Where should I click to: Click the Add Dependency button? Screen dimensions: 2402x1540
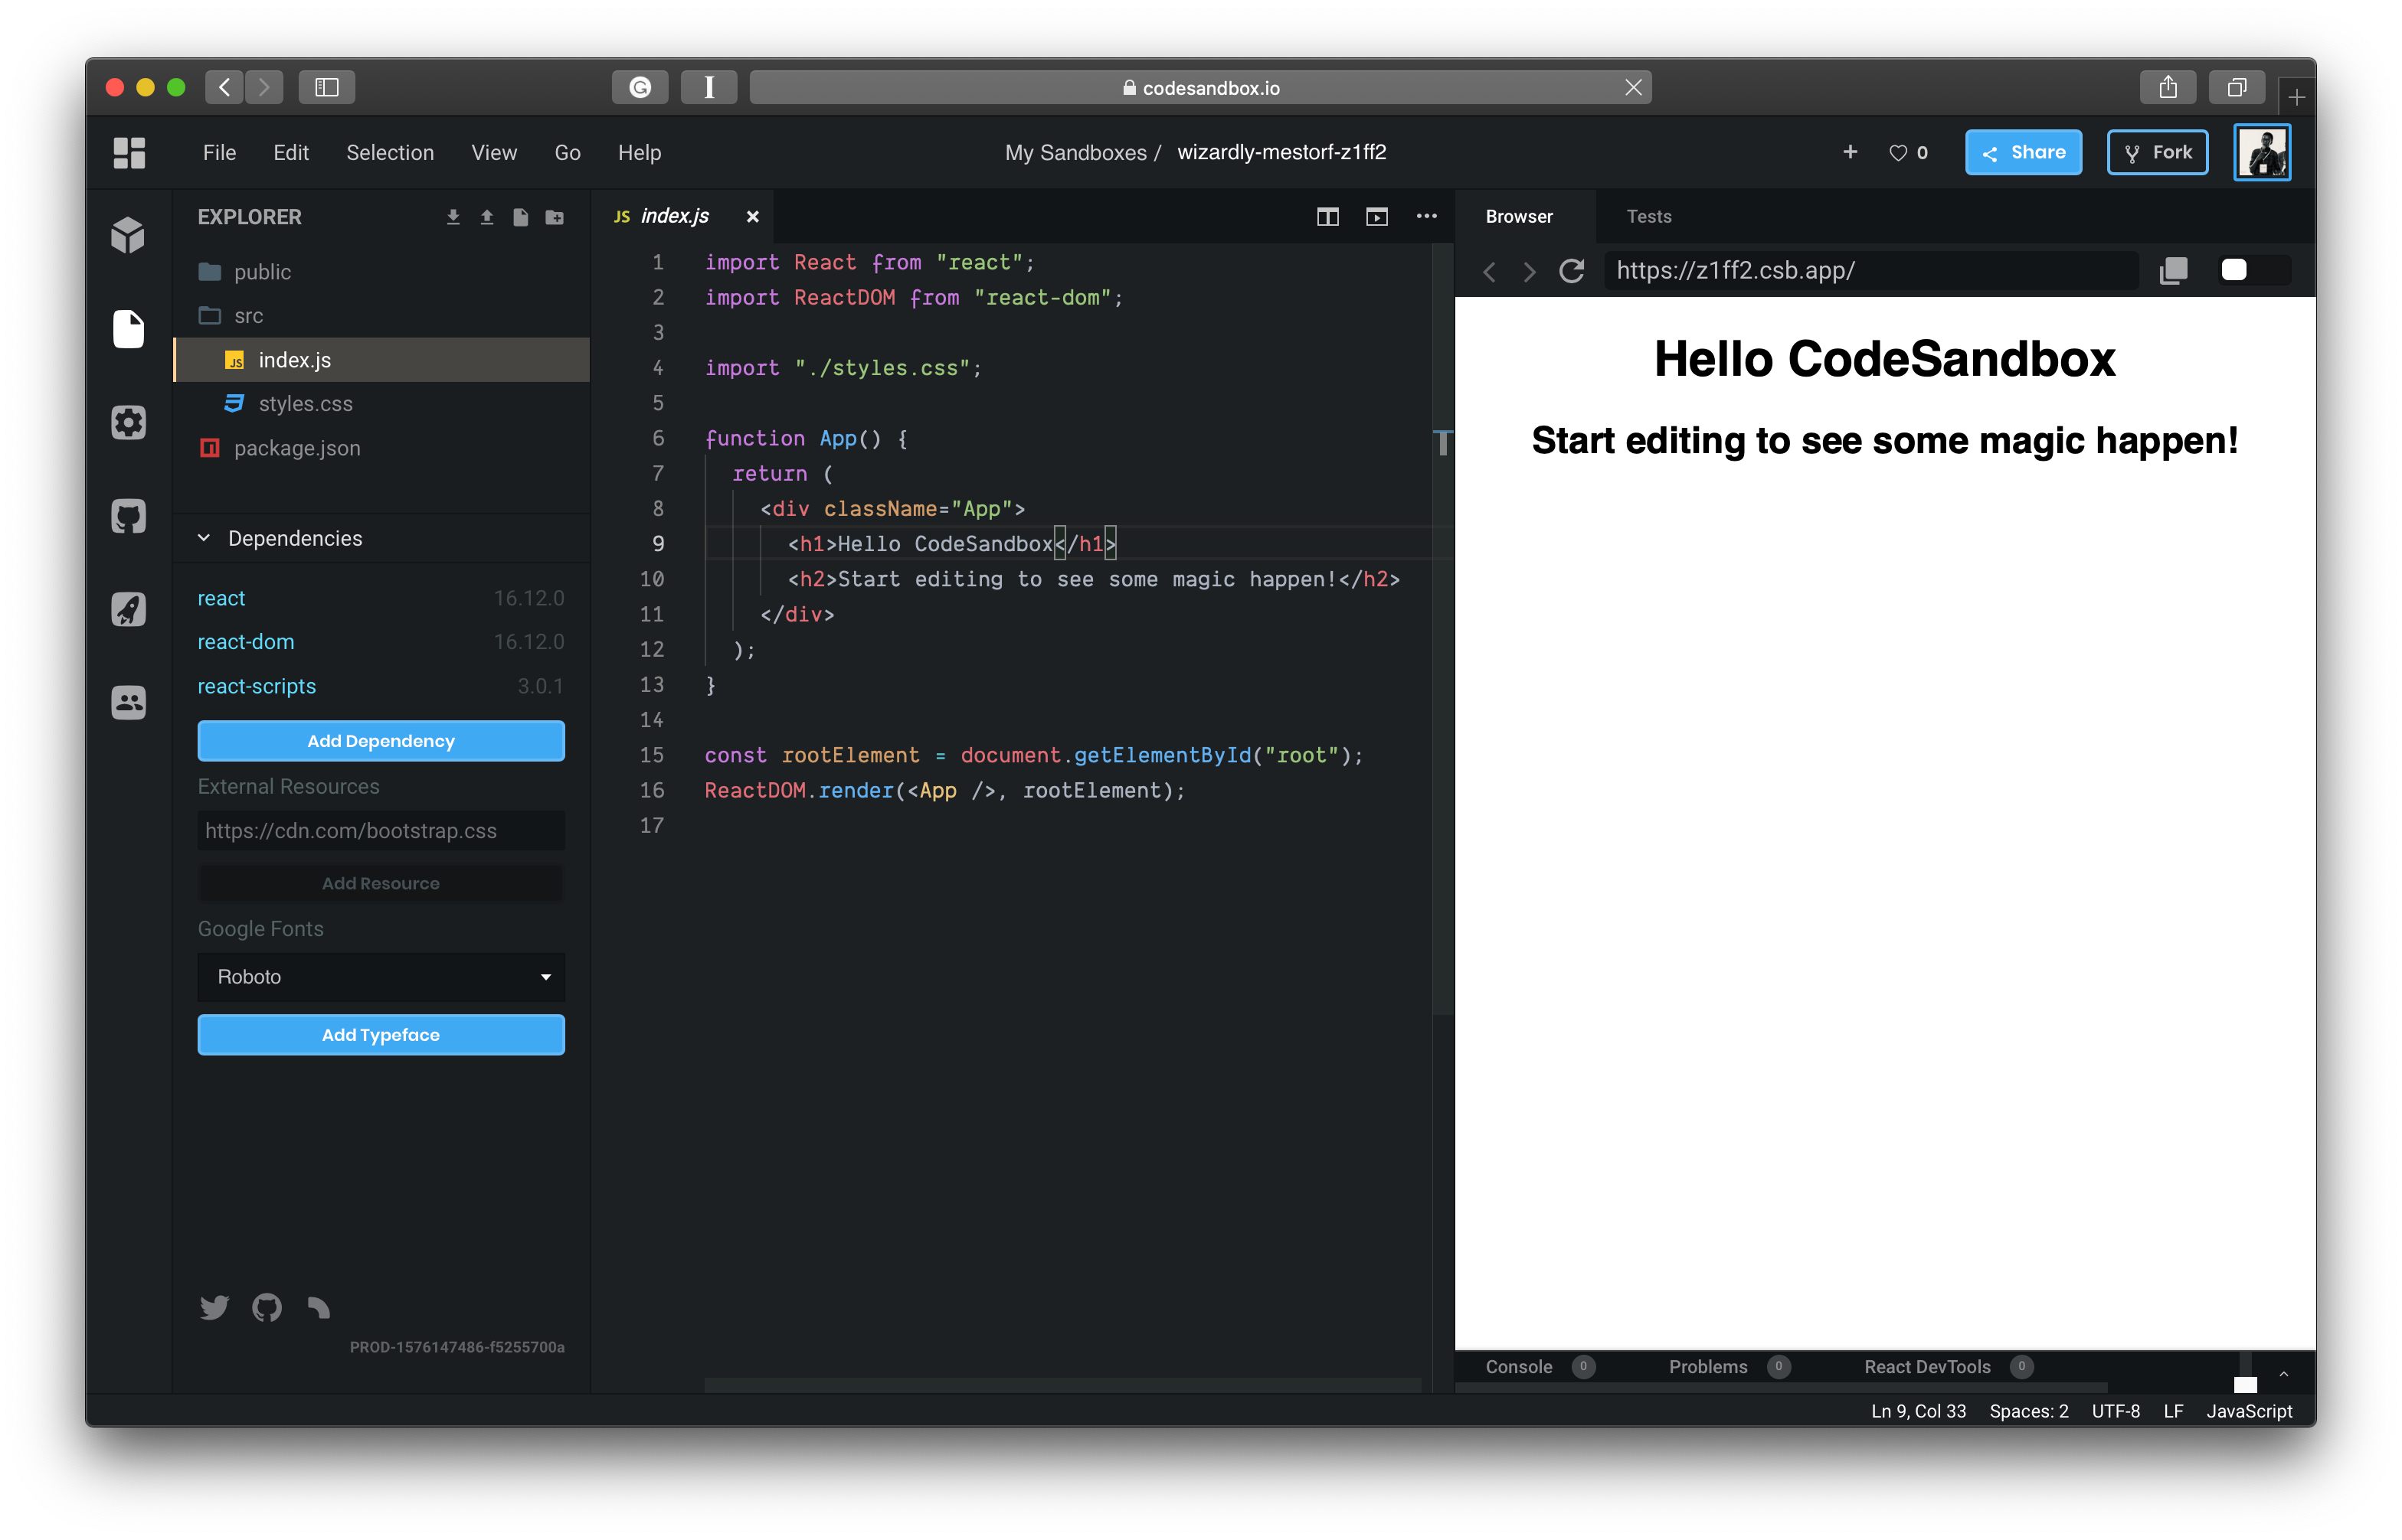click(x=380, y=741)
